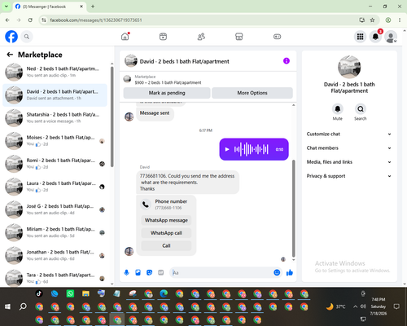This screenshot has height=326, width=407.
Task: Open Laura's conversation
Action: (x=55, y=187)
